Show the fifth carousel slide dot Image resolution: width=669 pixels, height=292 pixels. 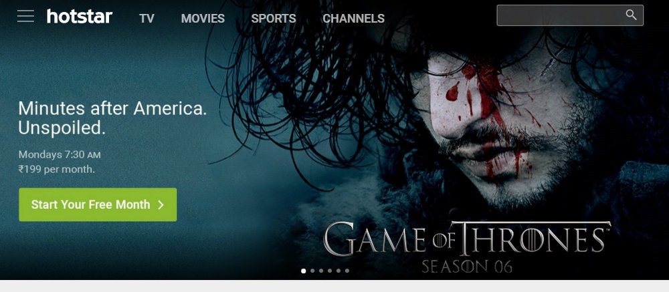(x=339, y=271)
